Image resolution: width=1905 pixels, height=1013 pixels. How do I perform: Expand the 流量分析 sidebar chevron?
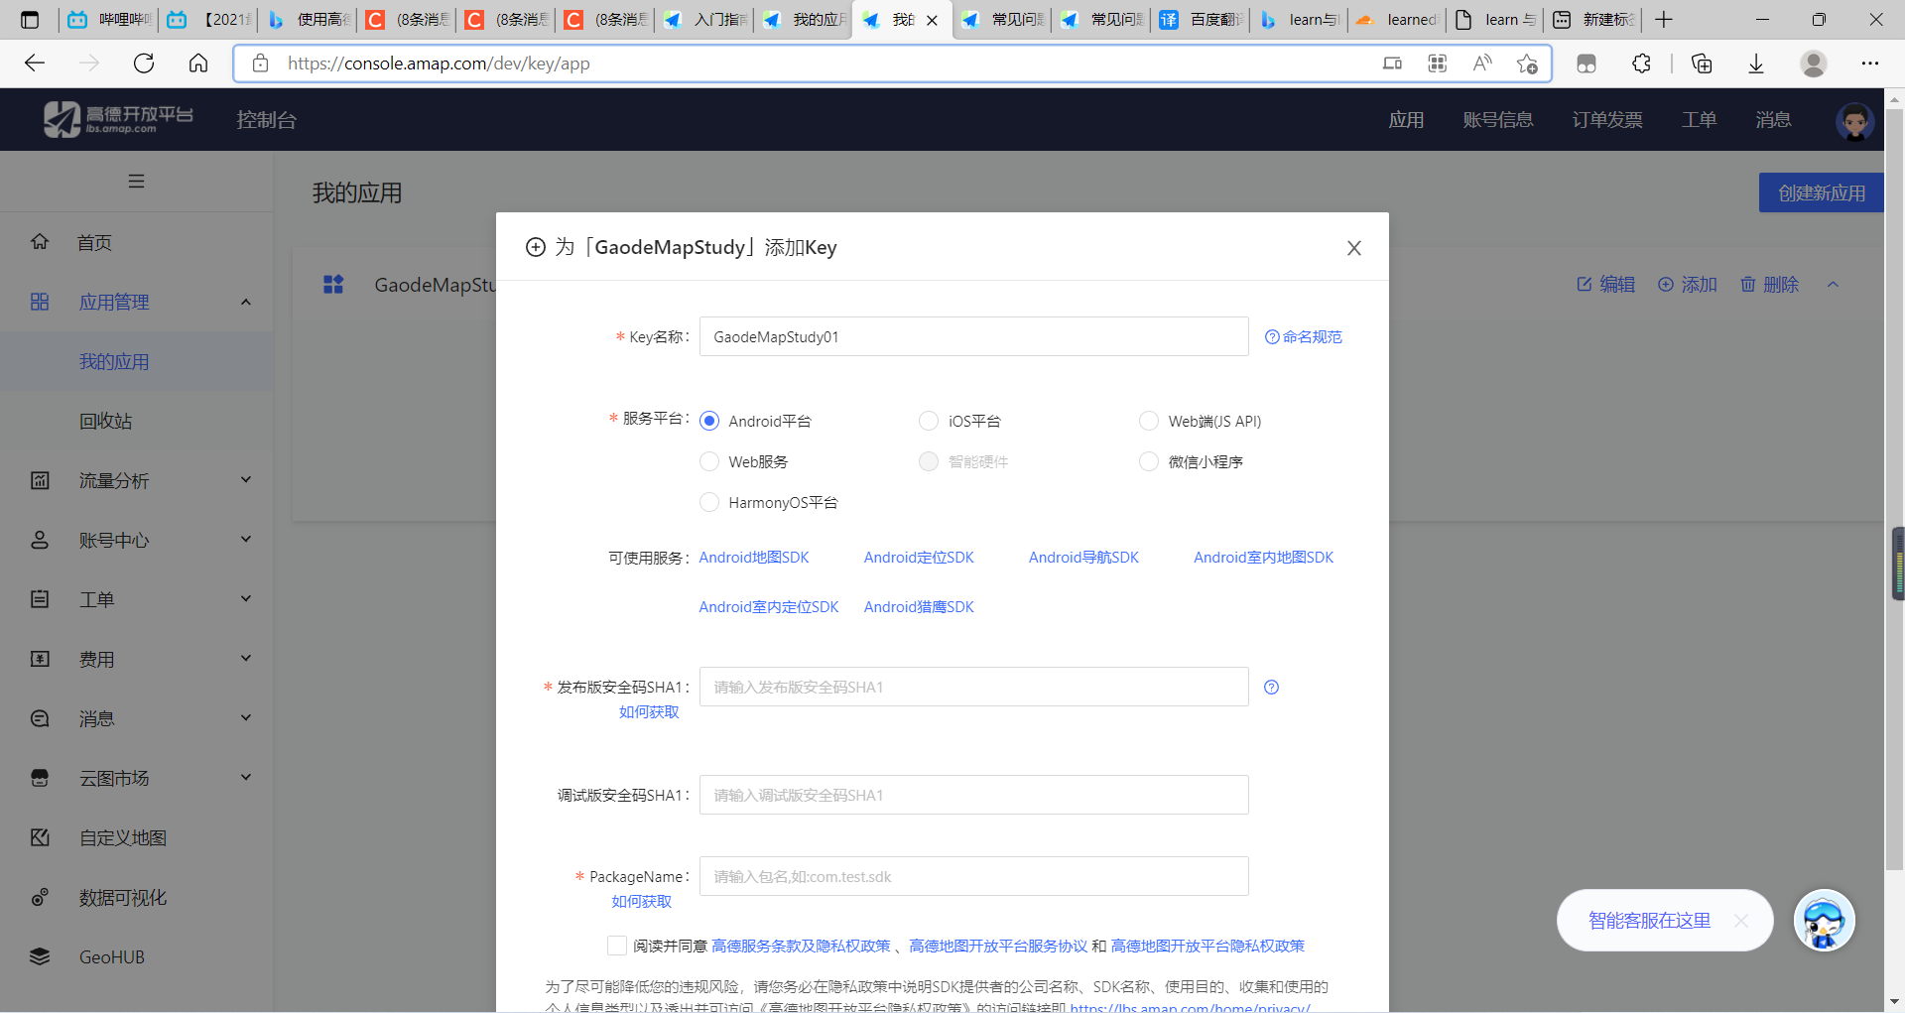(246, 480)
